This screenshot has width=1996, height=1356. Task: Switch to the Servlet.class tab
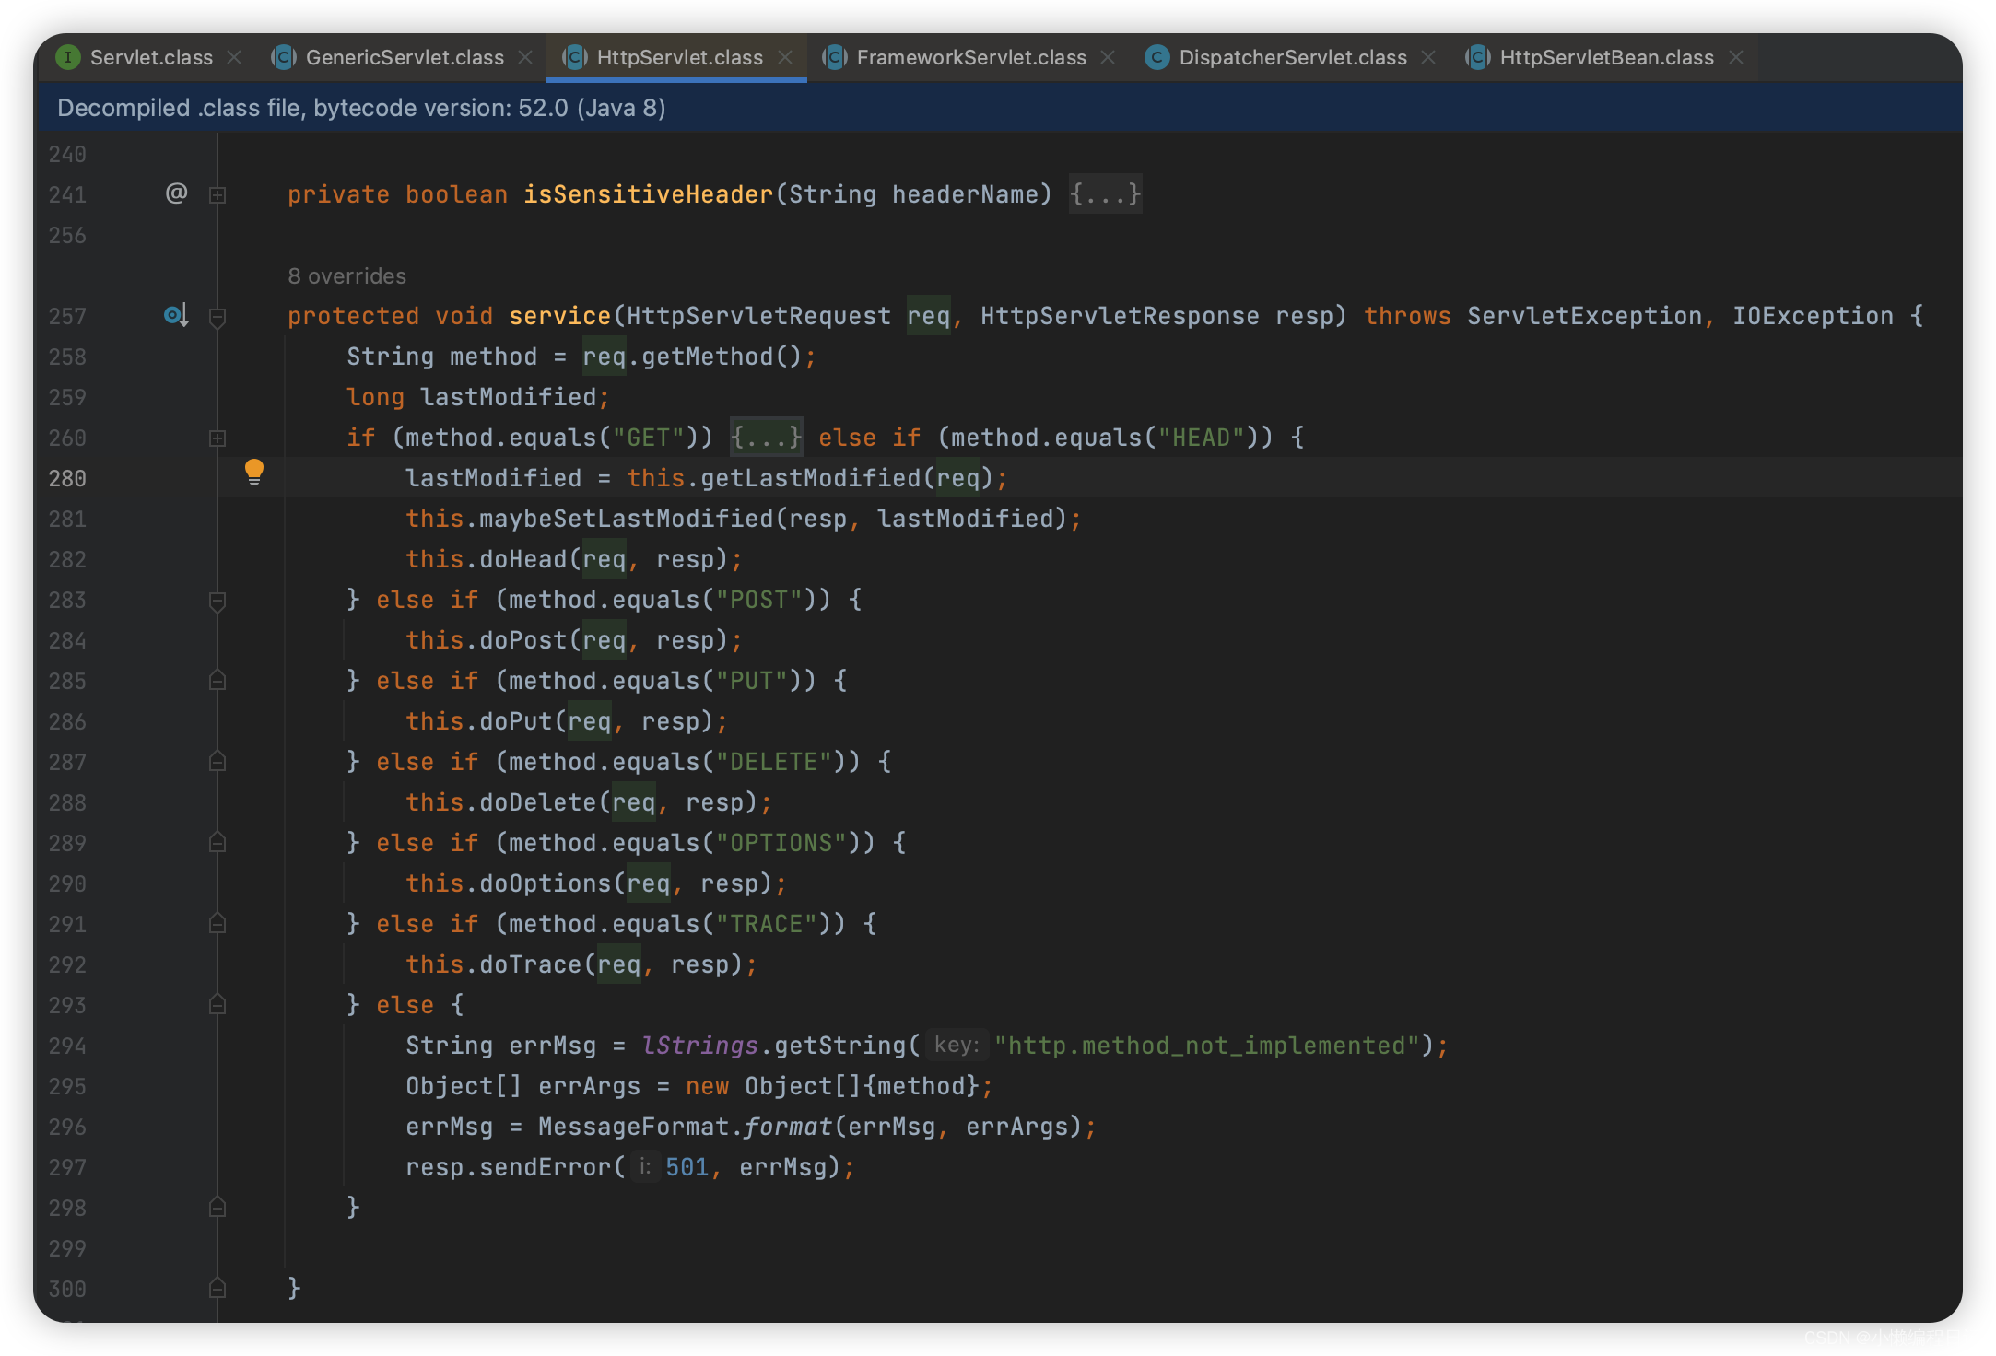coord(151,57)
